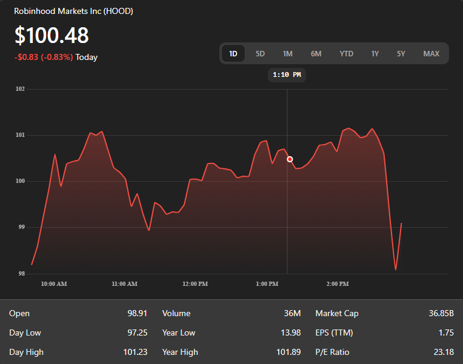Click the Year Low value 13.98
463x364 pixels.
pos(290,333)
